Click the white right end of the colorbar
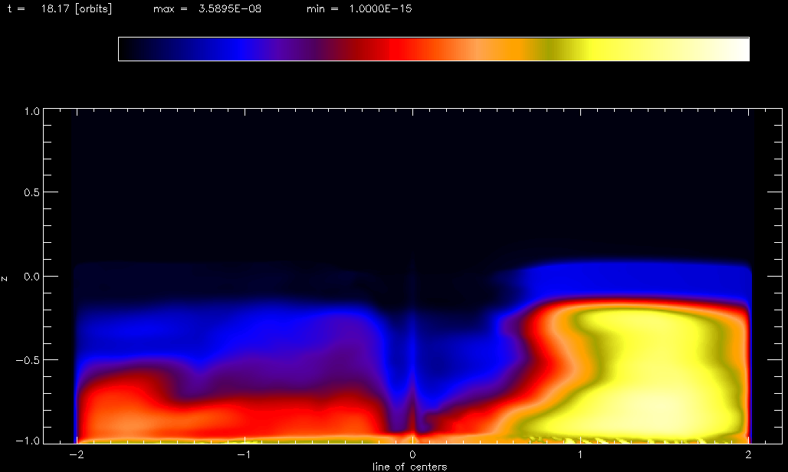The height and width of the screenshot is (472, 788). tap(737, 49)
